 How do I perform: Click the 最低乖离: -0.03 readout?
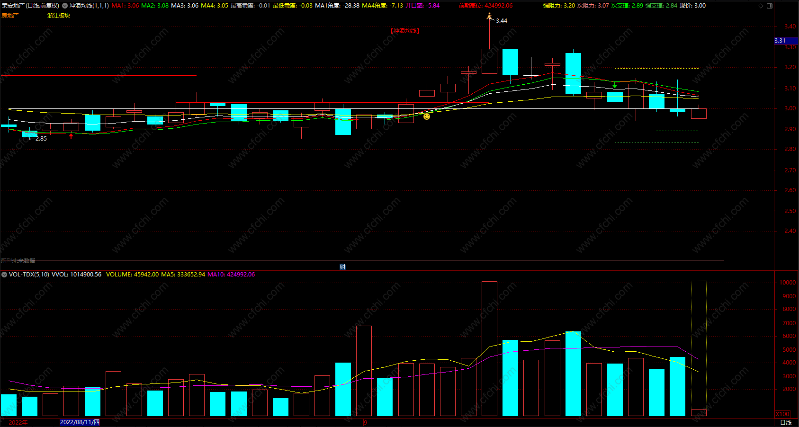(x=293, y=6)
